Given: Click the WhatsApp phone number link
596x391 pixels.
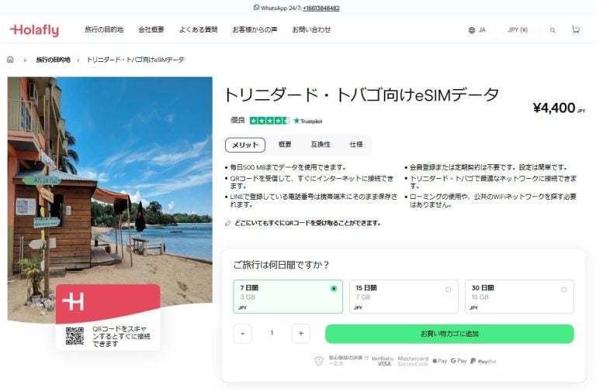Looking at the screenshot, I should pyautogui.click(x=321, y=8).
